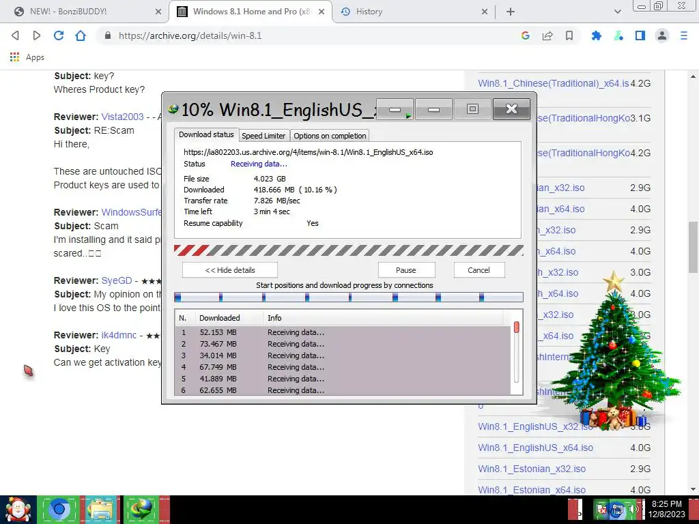Bookmark this page with the bookmark icon
Image resolution: width=699 pixels, height=524 pixels.
point(569,35)
